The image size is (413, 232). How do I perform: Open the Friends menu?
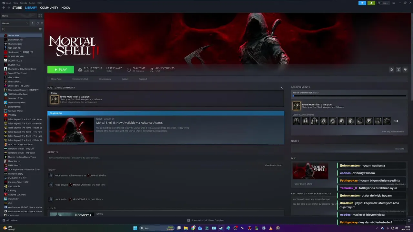click(x=24, y=3)
